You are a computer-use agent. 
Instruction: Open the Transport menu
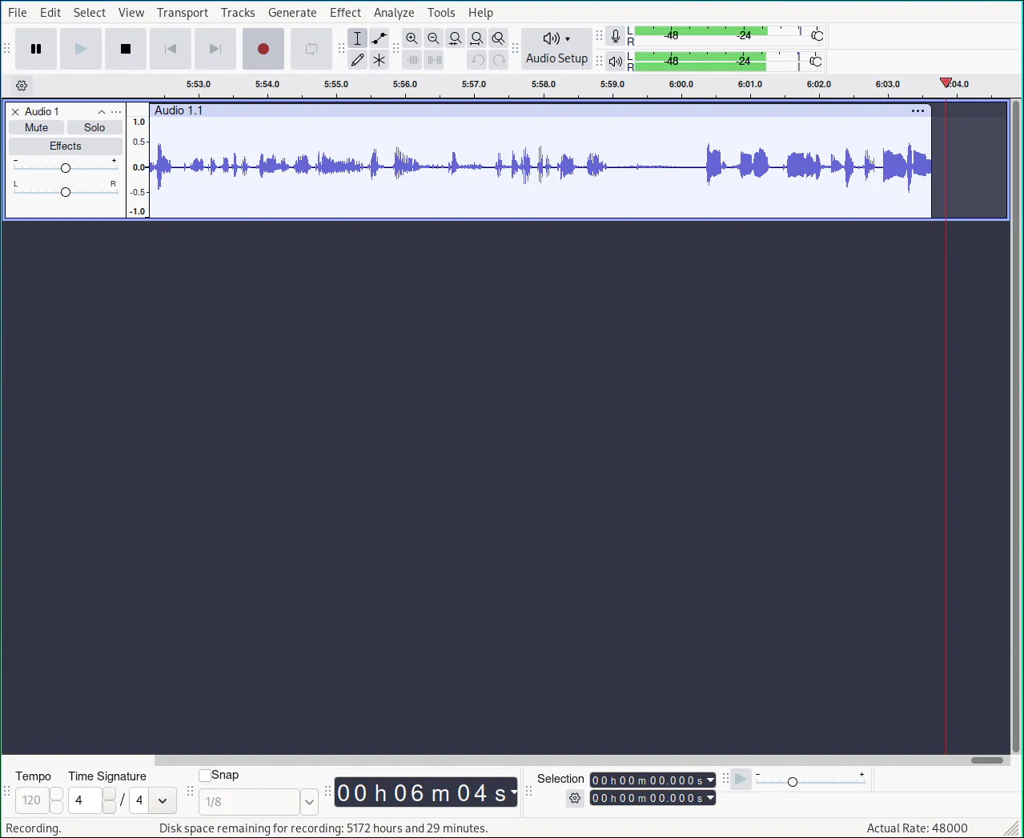point(182,12)
